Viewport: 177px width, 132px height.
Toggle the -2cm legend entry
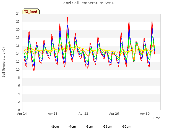pyautogui.click(x=52, y=127)
